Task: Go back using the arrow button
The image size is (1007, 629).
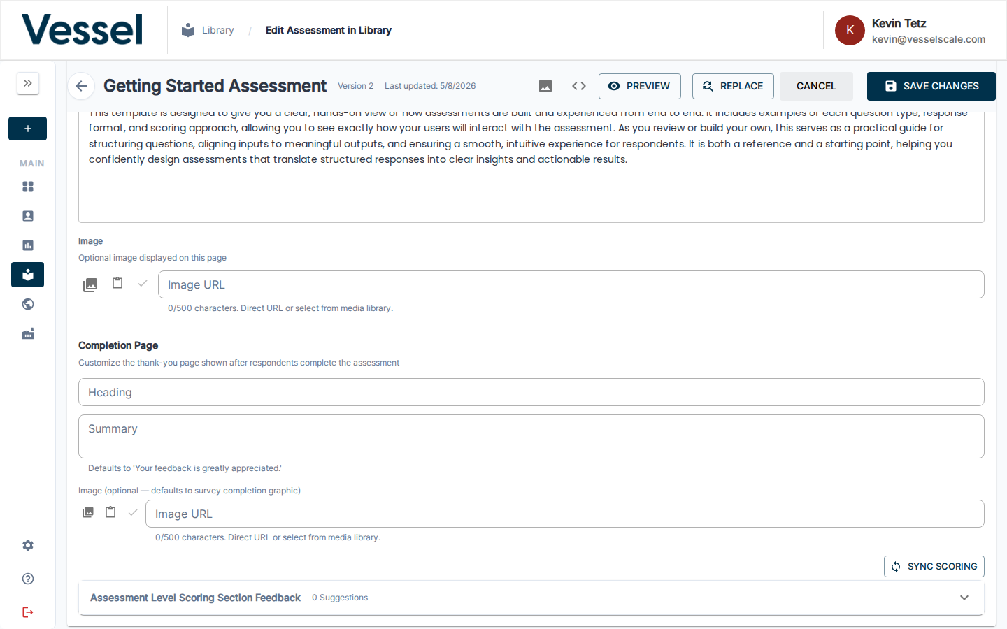Action: pyautogui.click(x=82, y=86)
